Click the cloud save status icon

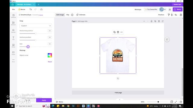(41, 9)
